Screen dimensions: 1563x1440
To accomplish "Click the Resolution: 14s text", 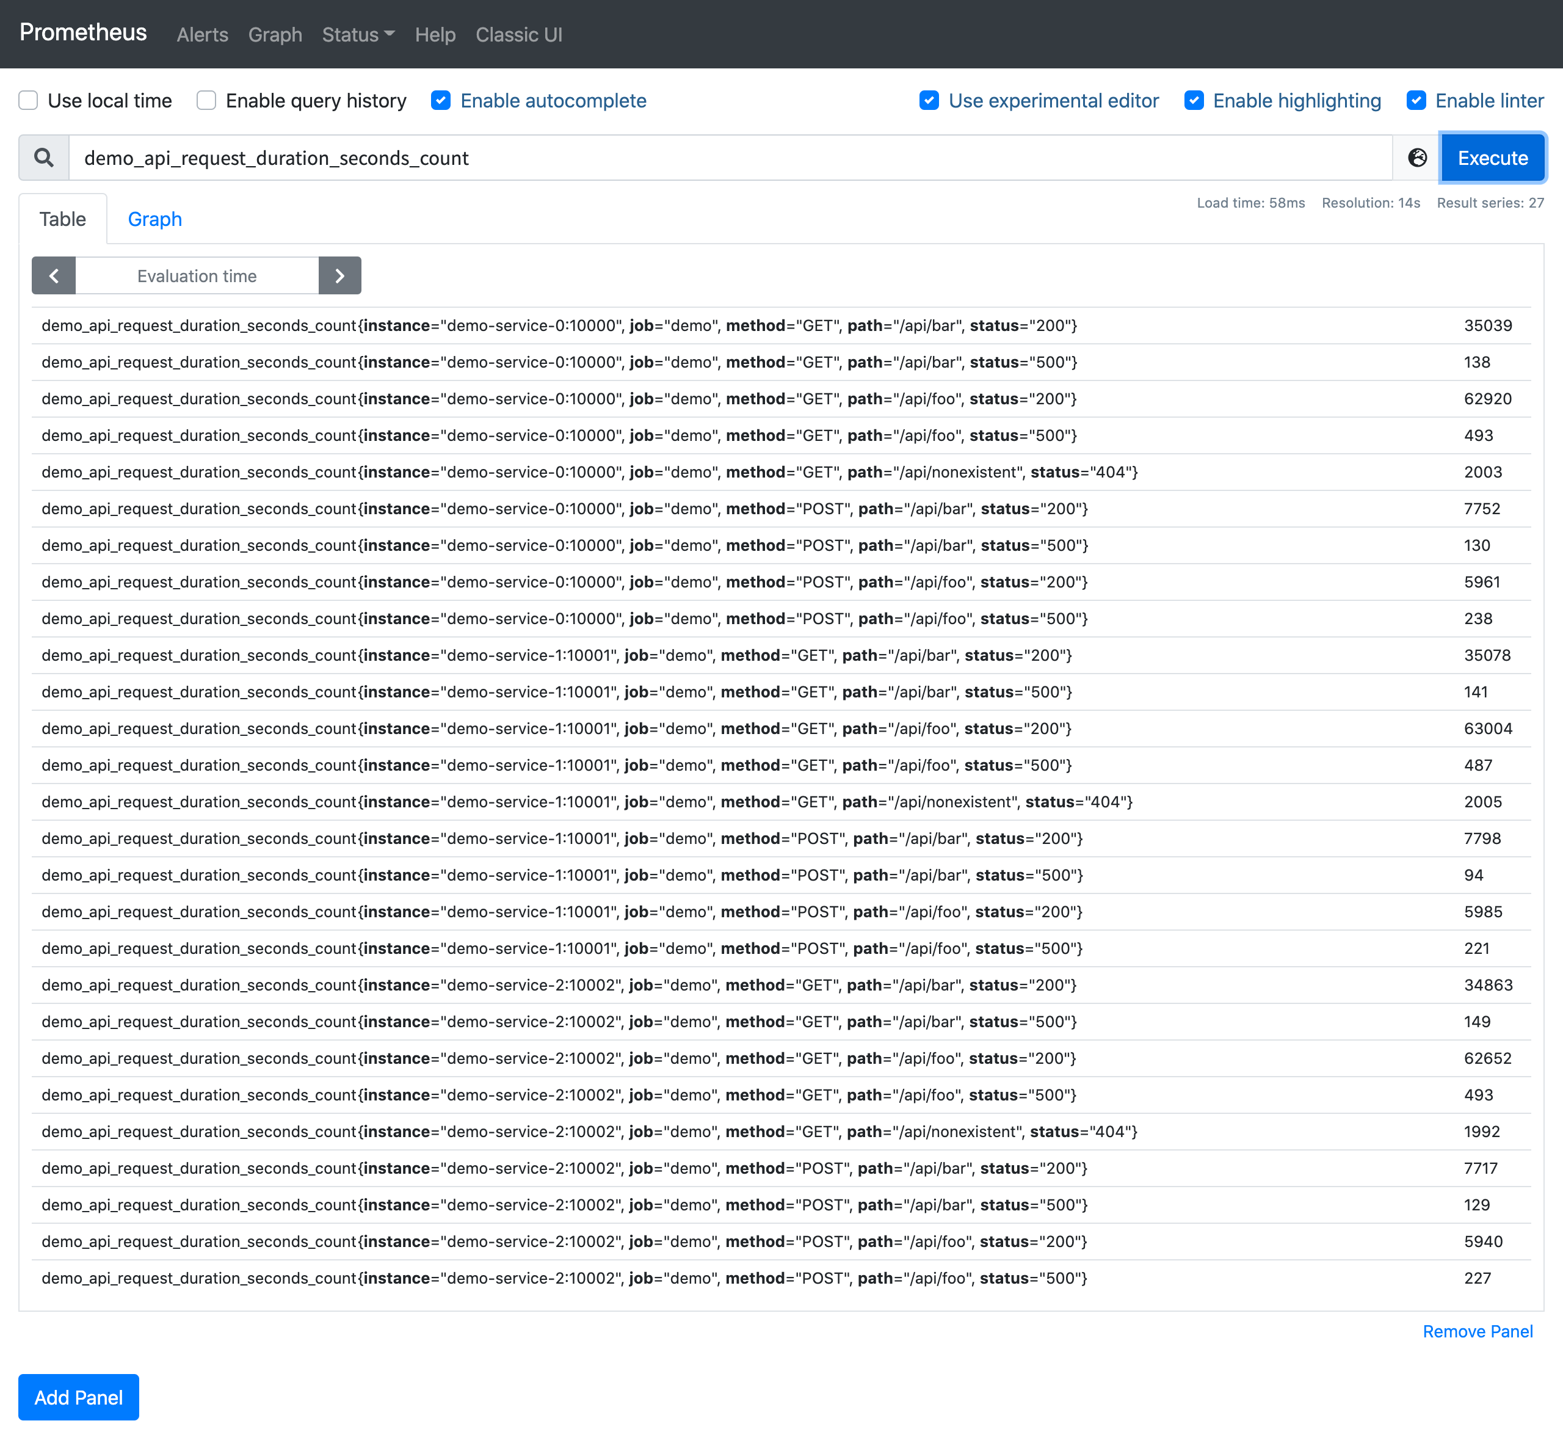I will point(1371,203).
